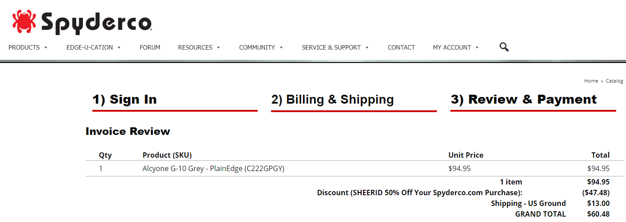Select the Billing & Shipping step
The image size is (626, 222).
[x=332, y=99]
